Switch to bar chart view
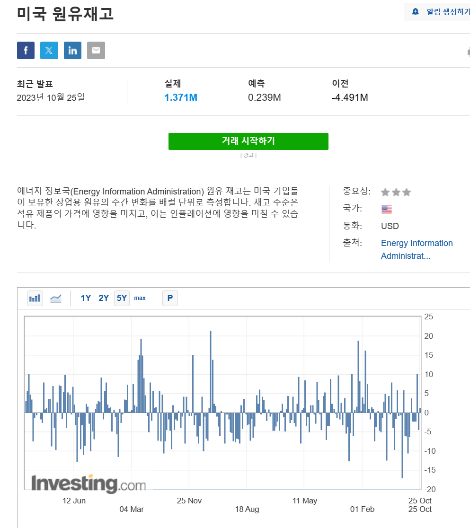Image resolution: width=470 pixels, height=528 pixels. point(35,298)
